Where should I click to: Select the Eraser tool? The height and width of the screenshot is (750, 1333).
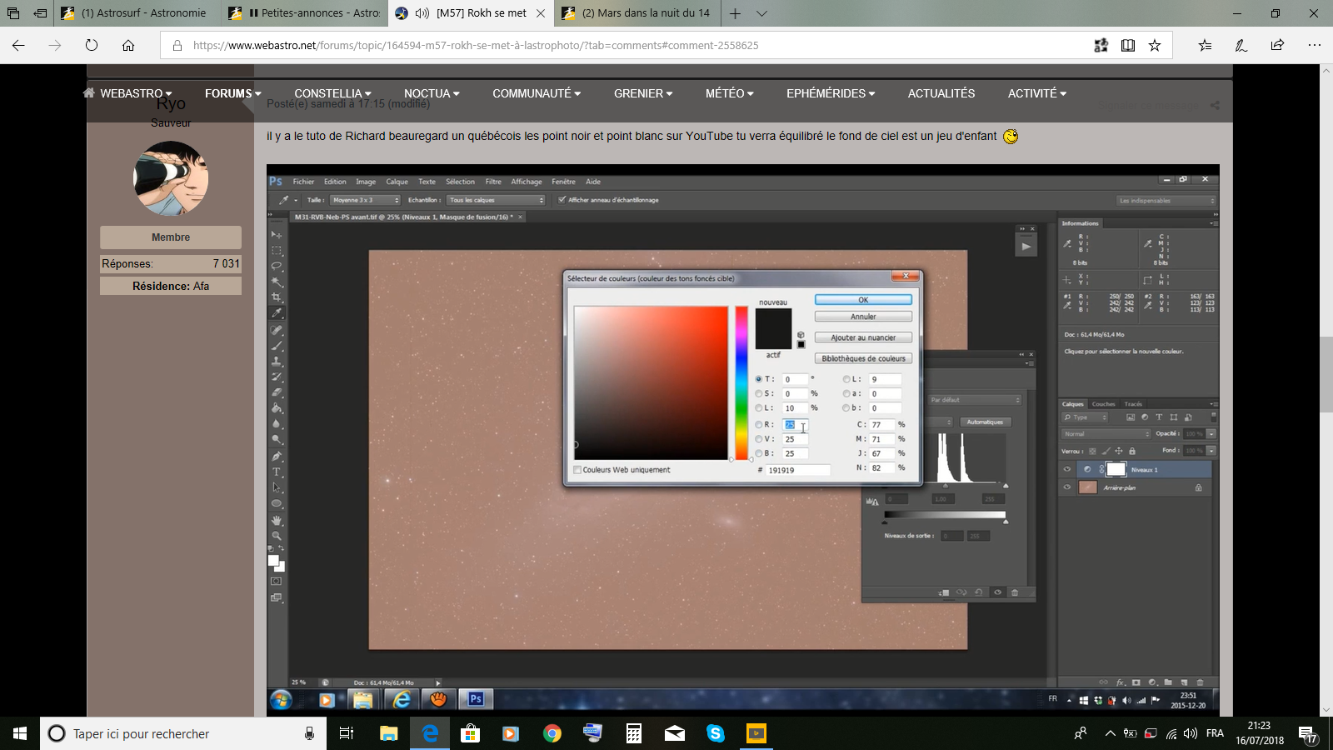coord(277,392)
